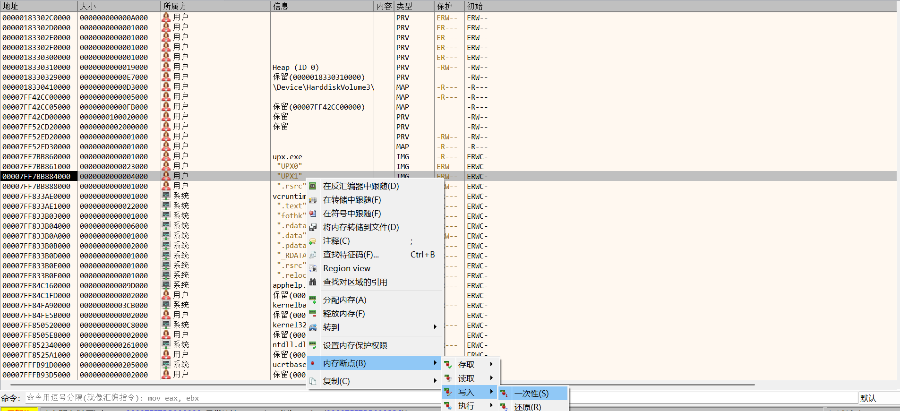Screen dimensions: 900x411
Task: Expand the 复制(C) submenu arrow
Action: [435, 381]
